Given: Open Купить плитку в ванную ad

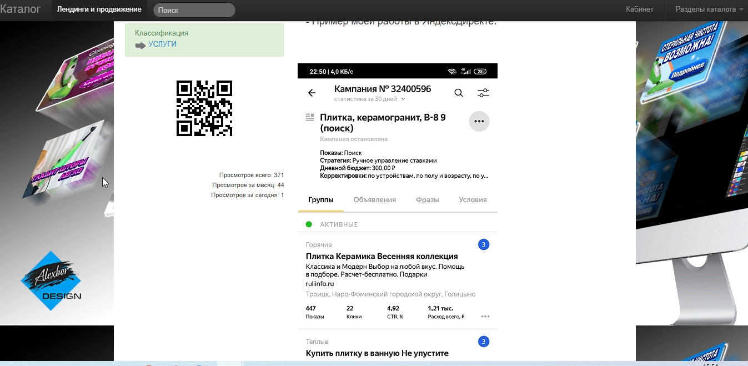Looking at the screenshot, I should [377, 353].
